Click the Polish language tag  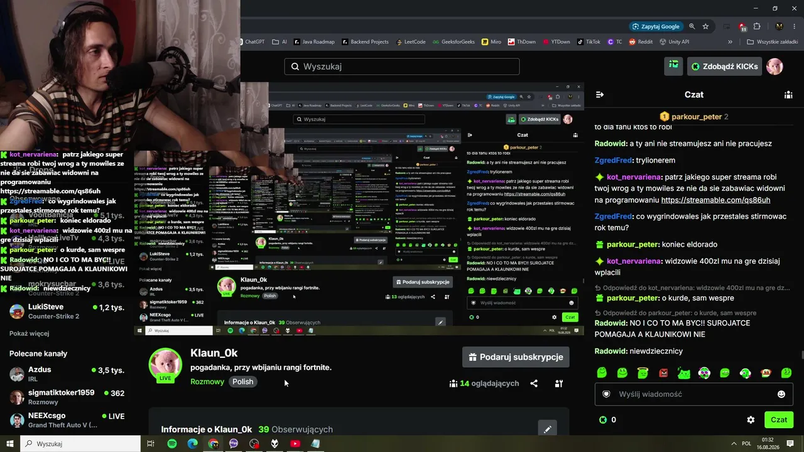click(x=242, y=382)
